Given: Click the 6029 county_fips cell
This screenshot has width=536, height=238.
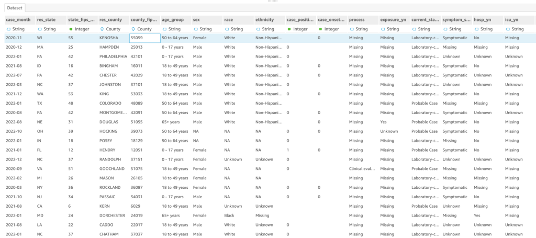Looking at the screenshot, I should point(145,206).
